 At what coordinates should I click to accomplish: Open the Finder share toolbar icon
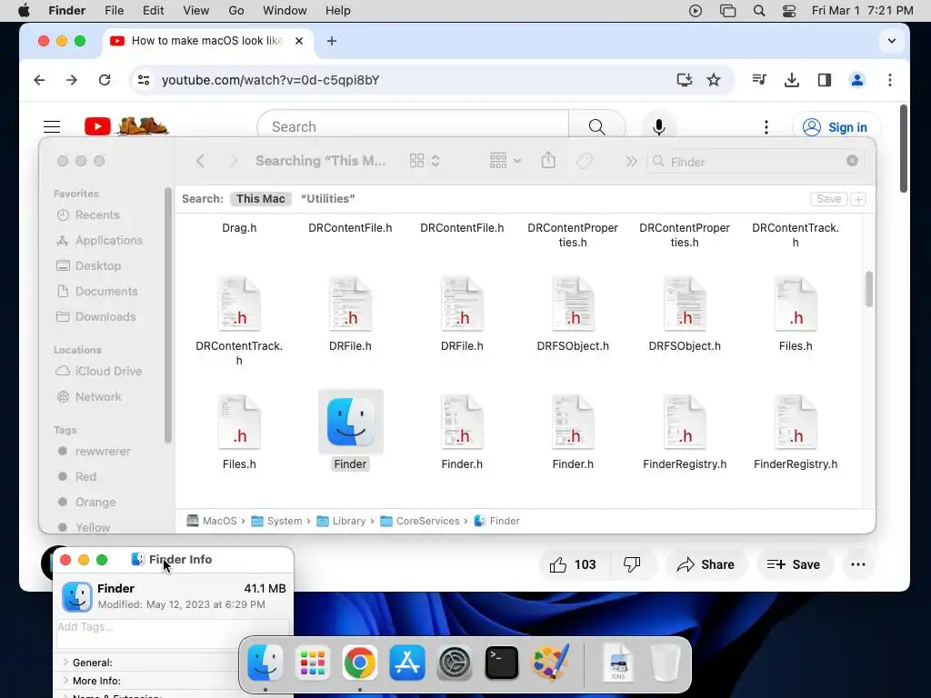548,160
